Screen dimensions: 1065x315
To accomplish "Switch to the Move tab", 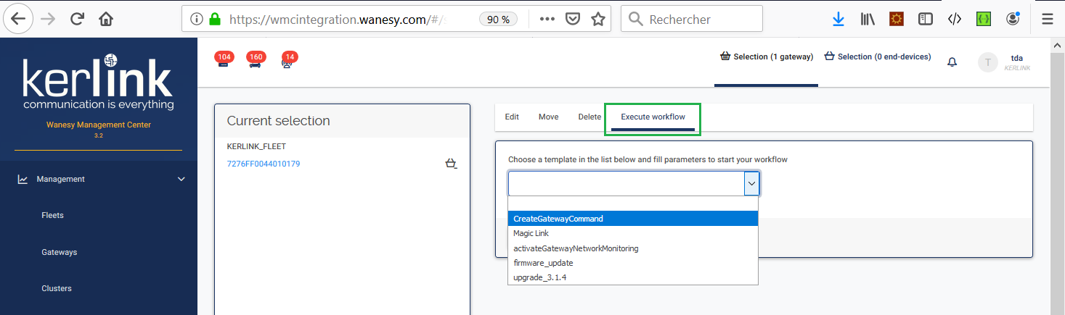I will pos(548,117).
